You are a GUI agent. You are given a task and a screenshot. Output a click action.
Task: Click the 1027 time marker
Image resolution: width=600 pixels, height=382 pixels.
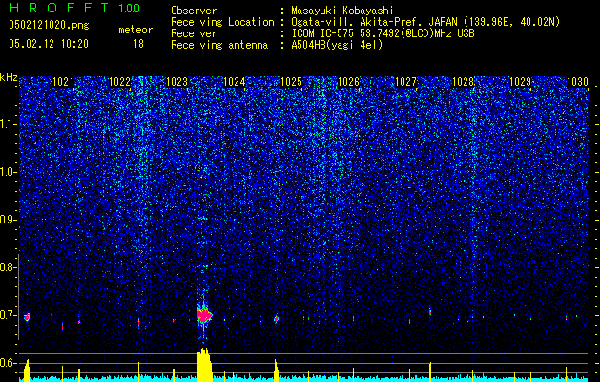click(405, 82)
